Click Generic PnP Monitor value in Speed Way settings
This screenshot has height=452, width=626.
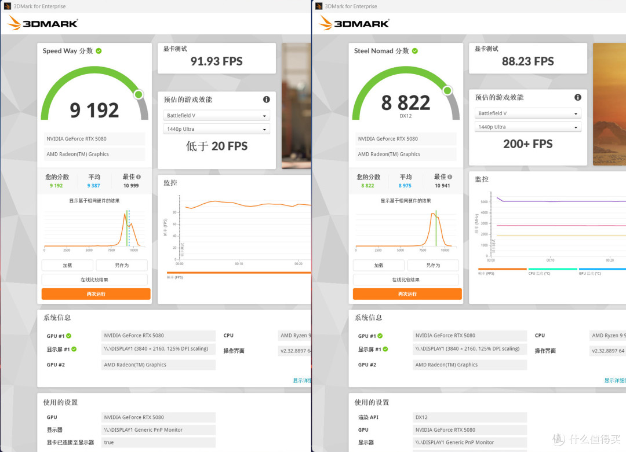[x=158, y=429]
